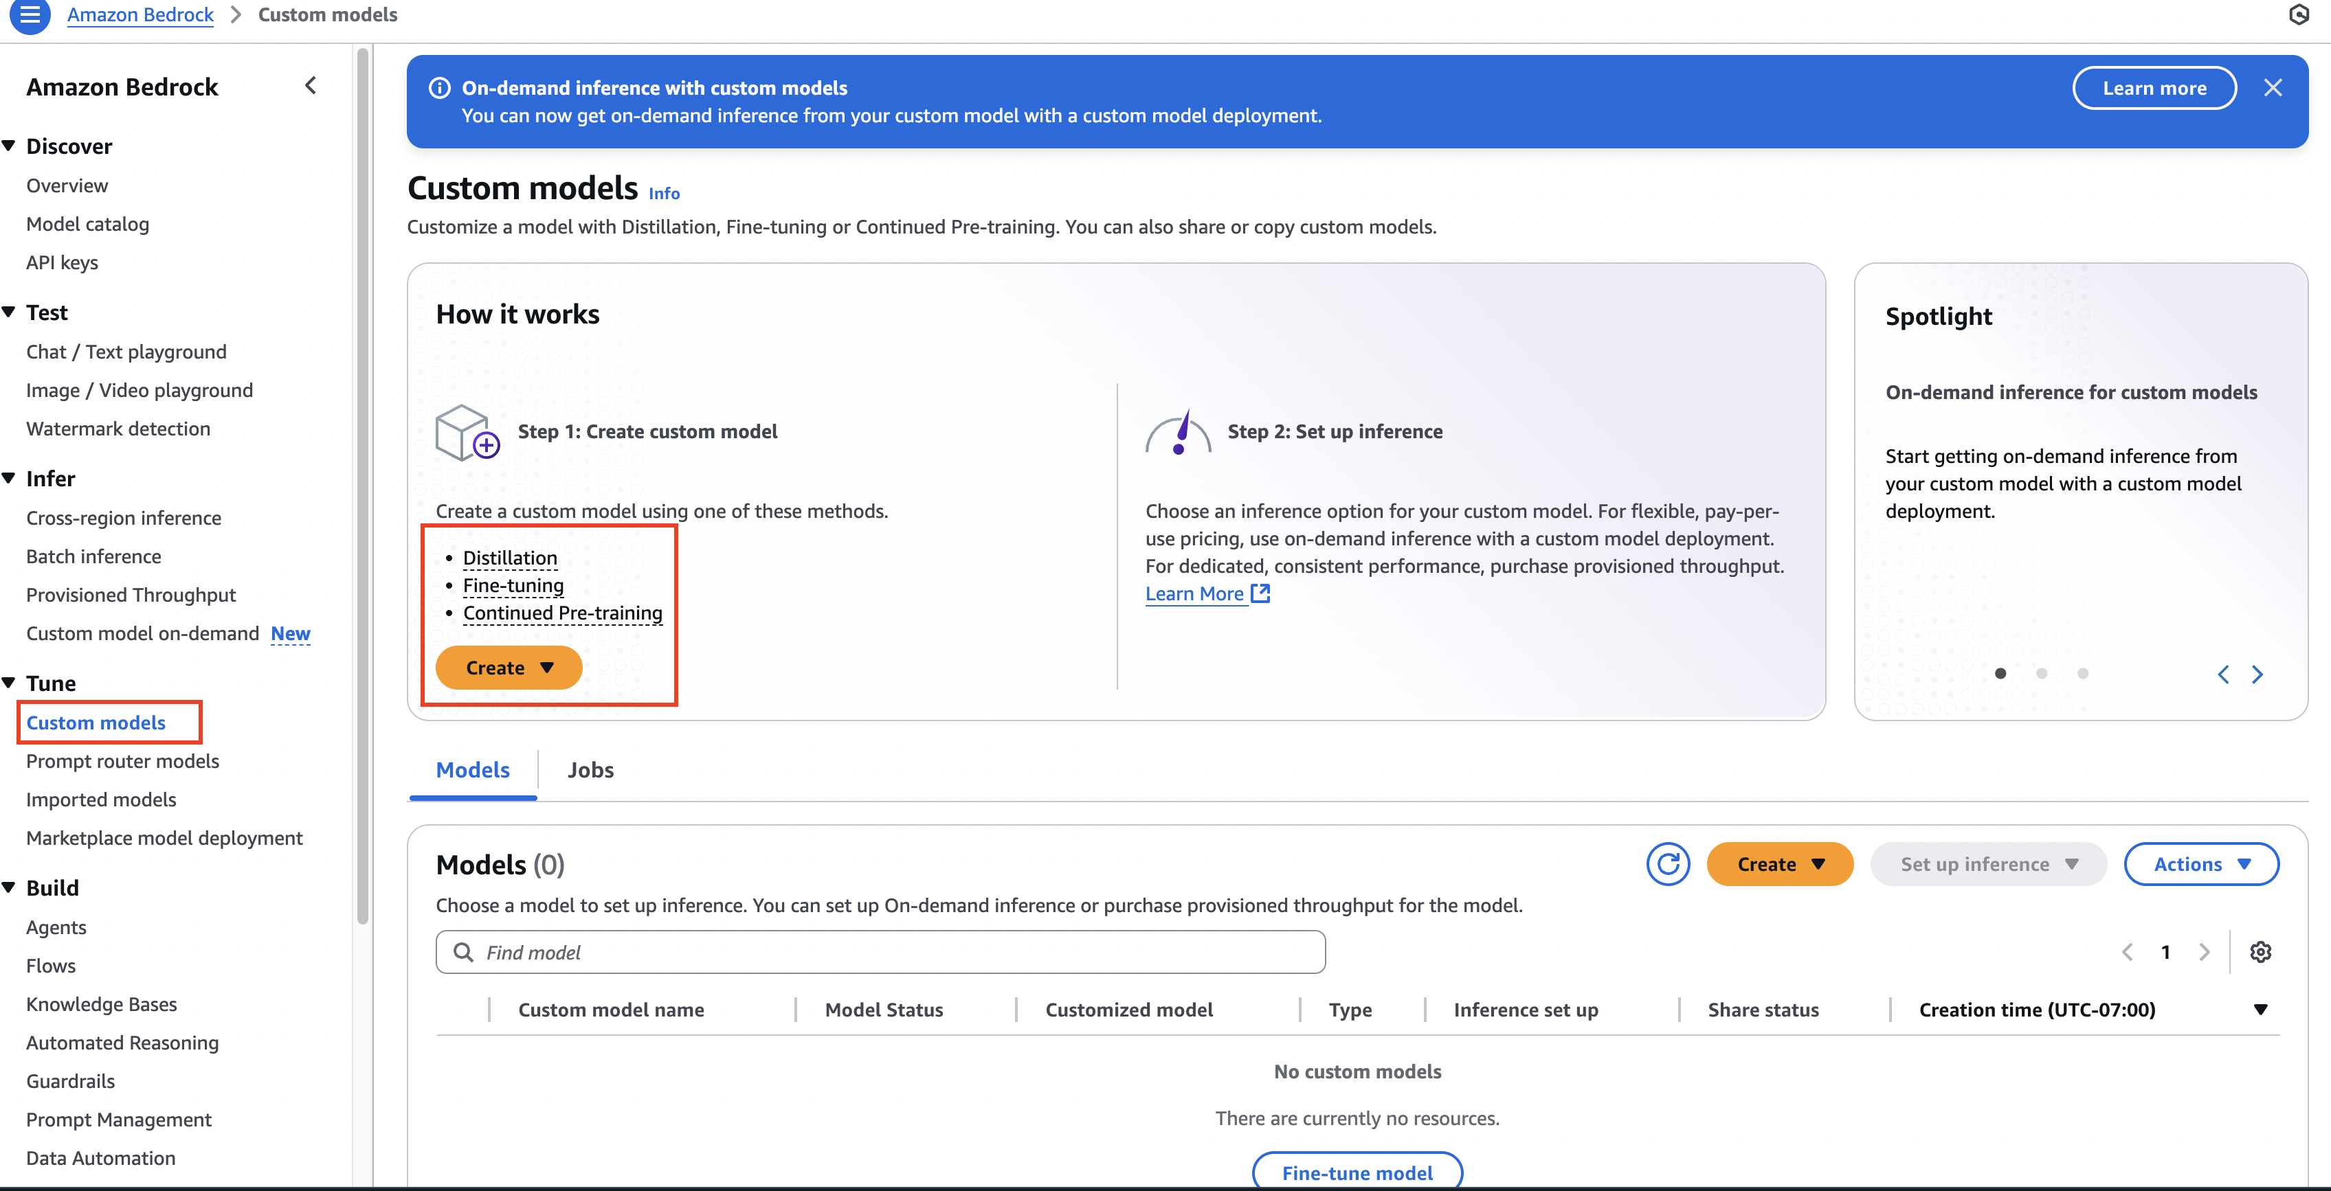Open table preferences gear icon
This screenshot has width=2331, height=1191.
click(2260, 951)
